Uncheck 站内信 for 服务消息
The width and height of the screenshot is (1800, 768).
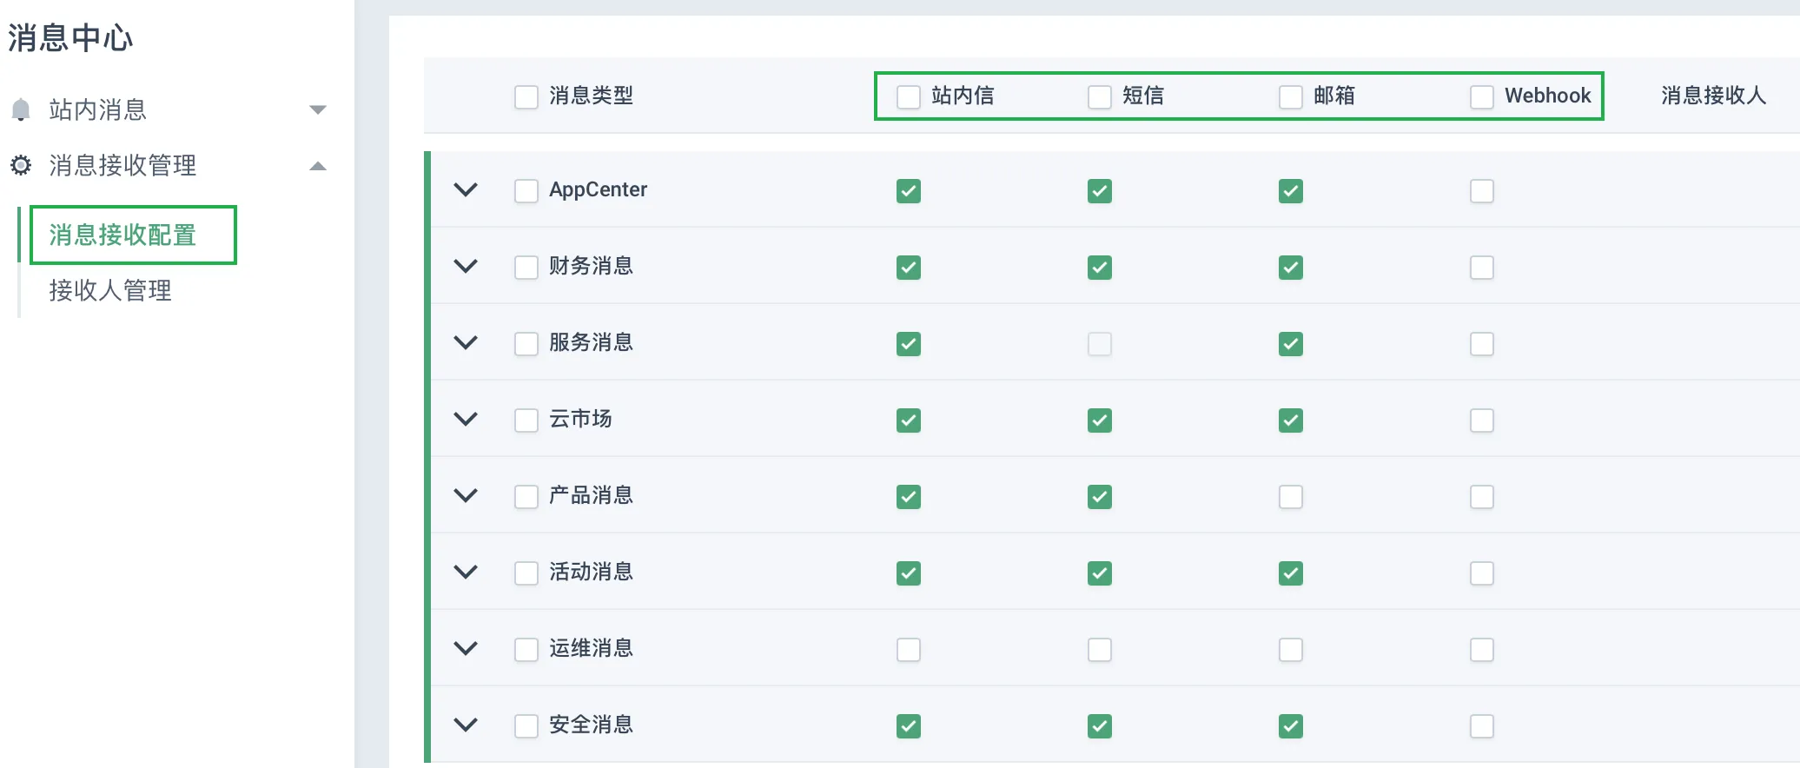pos(909,344)
